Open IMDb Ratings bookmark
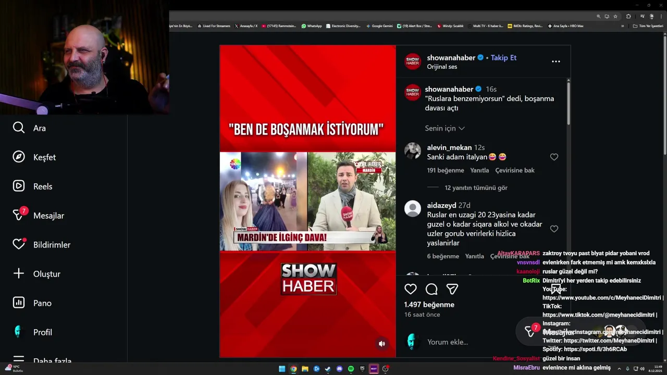The height and width of the screenshot is (375, 667). point(525,26)
